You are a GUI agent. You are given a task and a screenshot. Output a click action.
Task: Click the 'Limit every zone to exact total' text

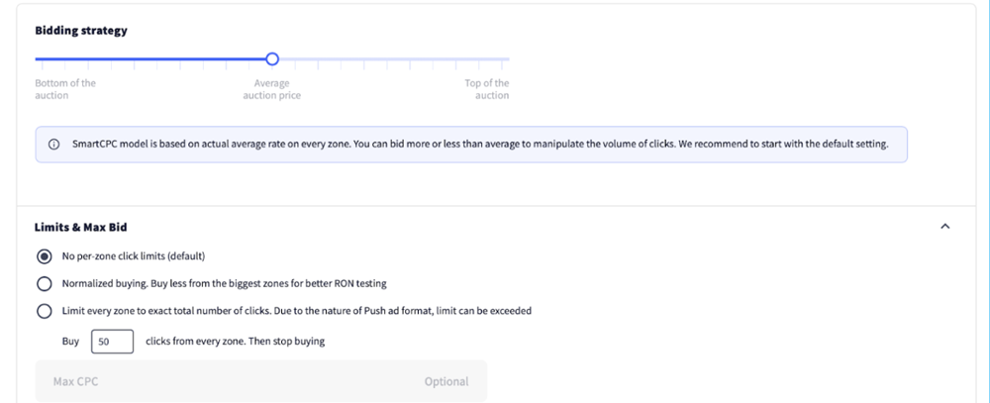click(297, 311)
